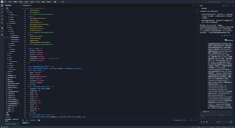
Task: Click the @Agent chip above the chat input
Action: tap(205, 112)
